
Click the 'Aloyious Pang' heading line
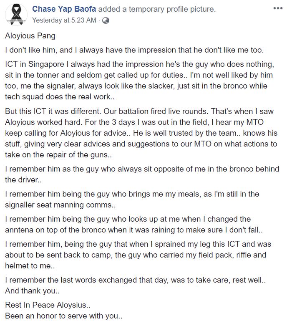30,36
